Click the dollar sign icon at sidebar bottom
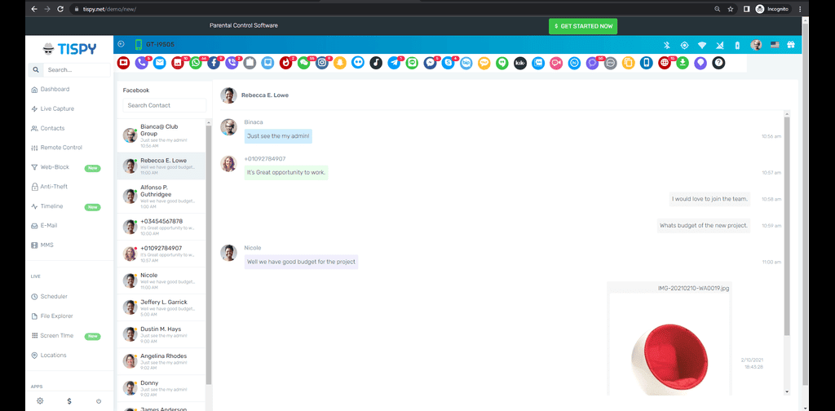Image resolution: width=835 pixels, height=411 pixels. [69, 401]
